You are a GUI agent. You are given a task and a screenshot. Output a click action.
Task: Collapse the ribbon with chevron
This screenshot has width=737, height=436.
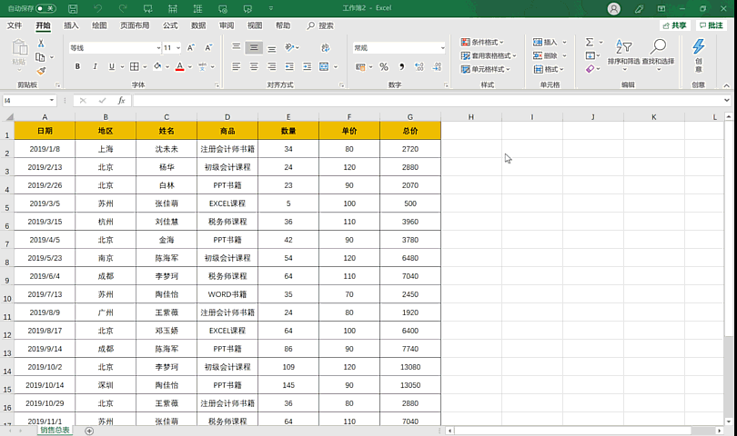click(727, 85)
